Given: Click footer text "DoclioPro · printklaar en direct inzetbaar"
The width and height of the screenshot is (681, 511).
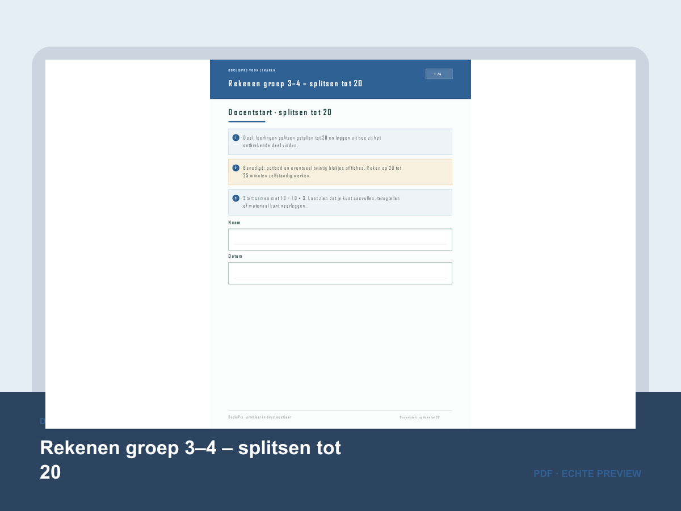Looking at the screenshot, I should (x=259, y=417).
